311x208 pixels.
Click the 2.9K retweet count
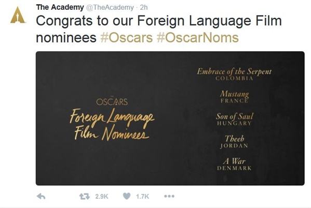(x=102, y=197)
